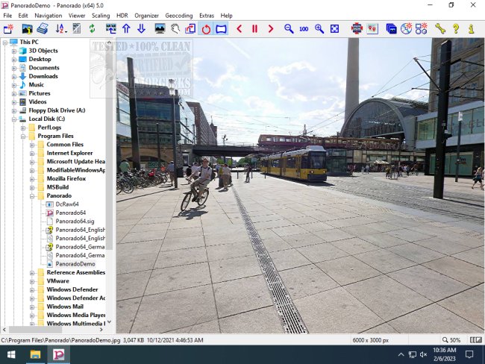Collapse the Program Files folder

click(22, 136)
